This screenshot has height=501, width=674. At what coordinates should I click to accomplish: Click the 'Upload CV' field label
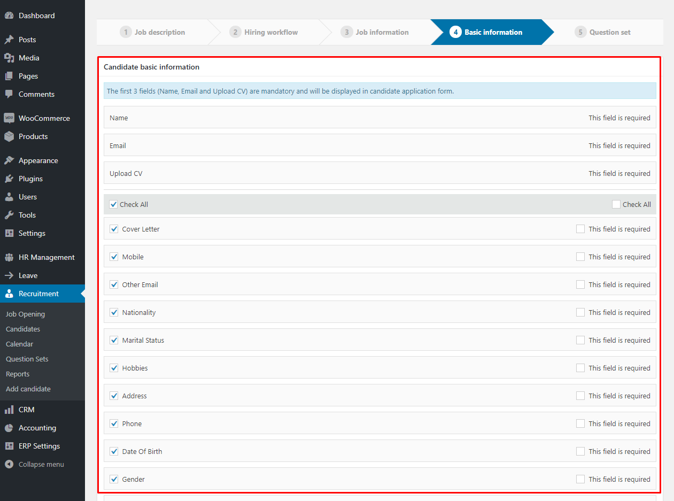pos(126,173)
